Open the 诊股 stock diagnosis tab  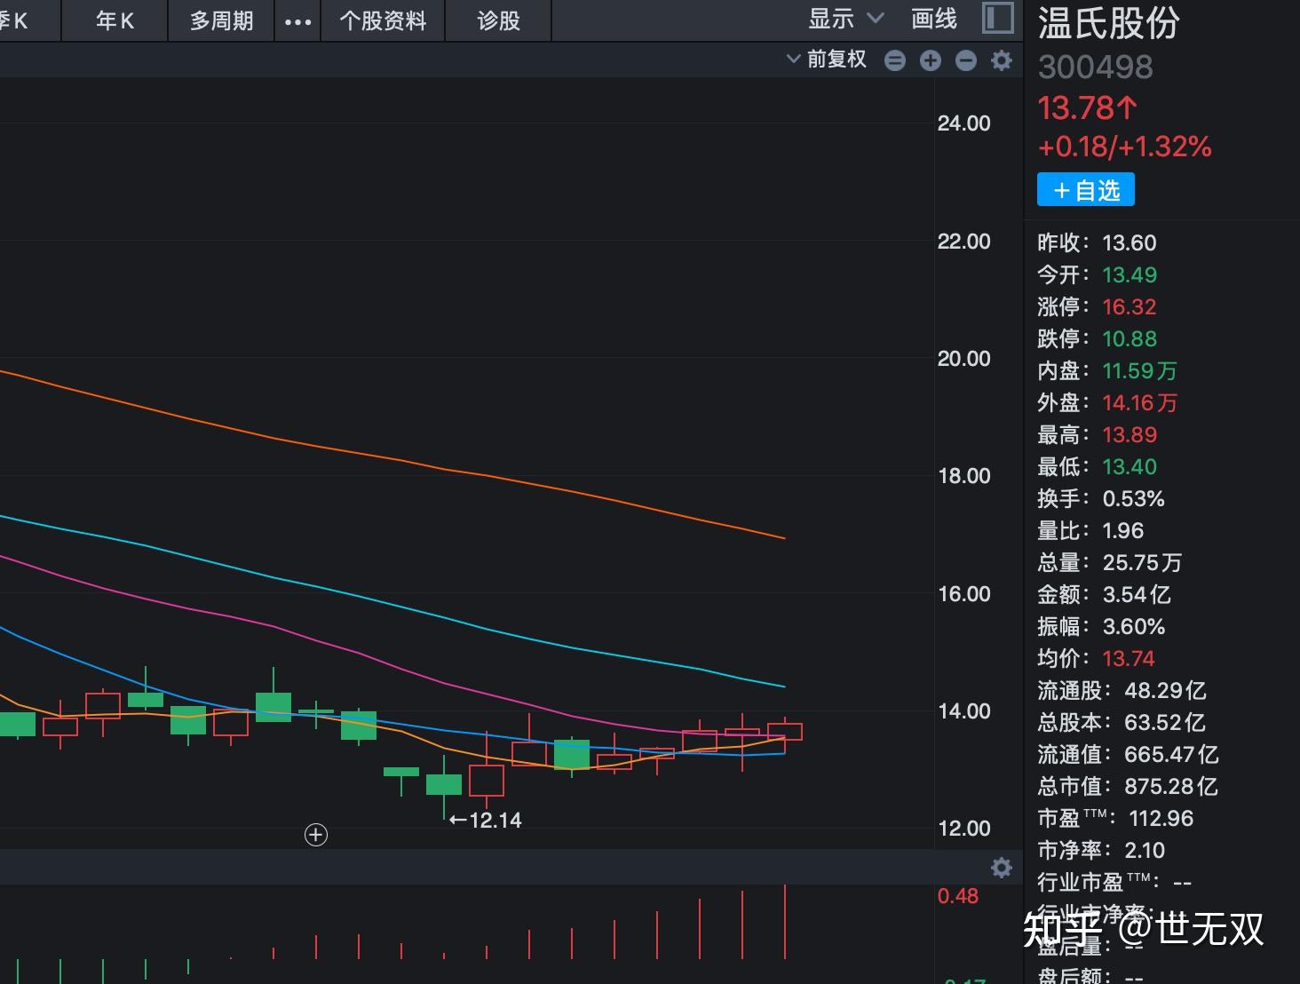click(498, 20)
